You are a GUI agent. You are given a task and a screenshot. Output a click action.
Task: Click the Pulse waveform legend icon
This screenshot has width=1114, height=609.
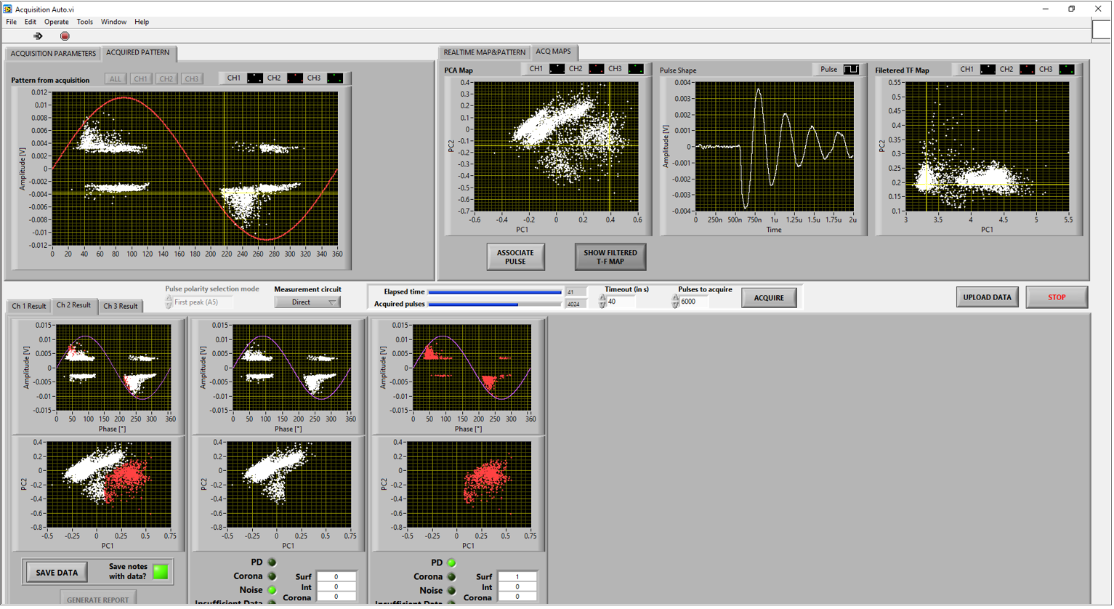851,70
